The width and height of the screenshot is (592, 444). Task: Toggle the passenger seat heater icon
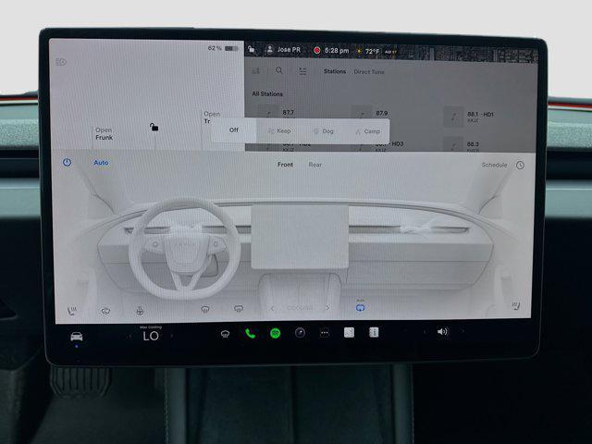pyautogui.click(x=516, y=305)
